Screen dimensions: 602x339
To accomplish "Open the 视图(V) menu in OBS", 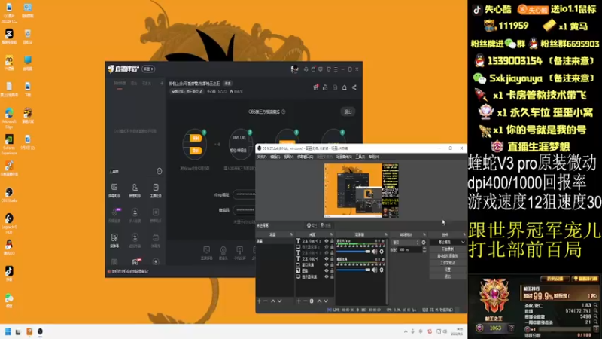I will (x=288, y=157).
